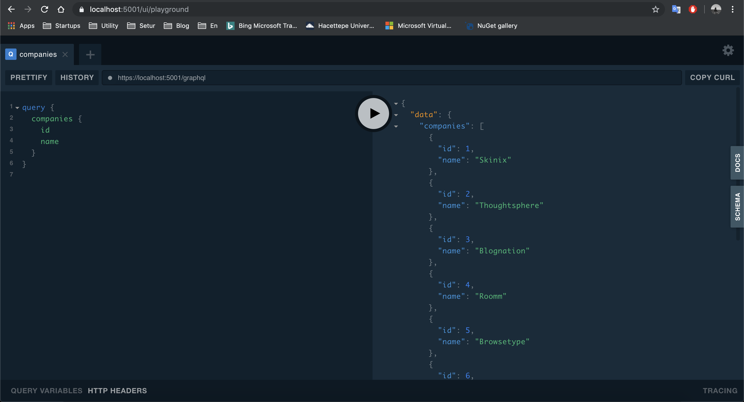Add a new query tab
The height and width of the screenshot is (402, 744).
pos(90,54)
